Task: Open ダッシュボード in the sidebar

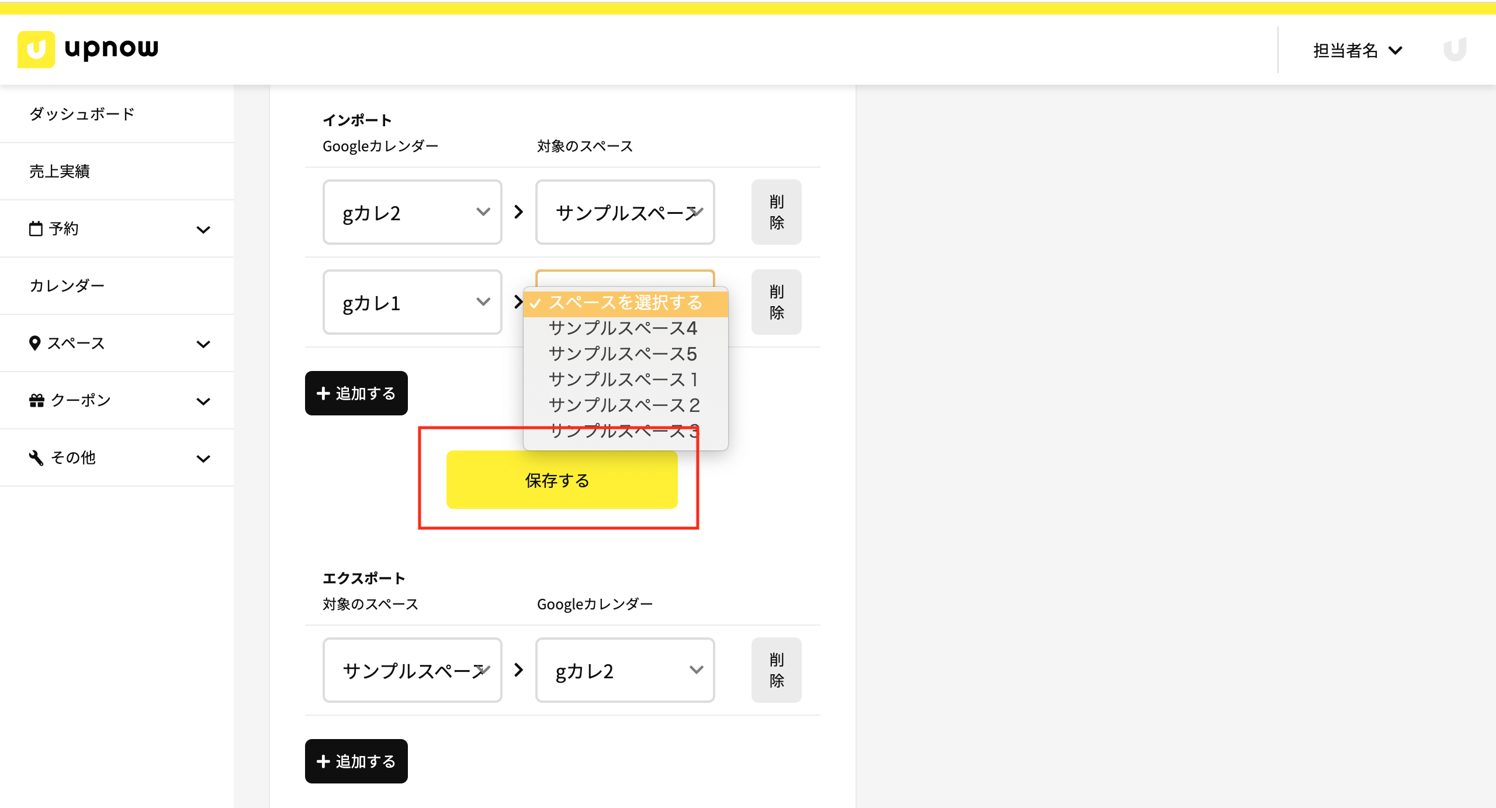Action: click(x=117, y=114)
